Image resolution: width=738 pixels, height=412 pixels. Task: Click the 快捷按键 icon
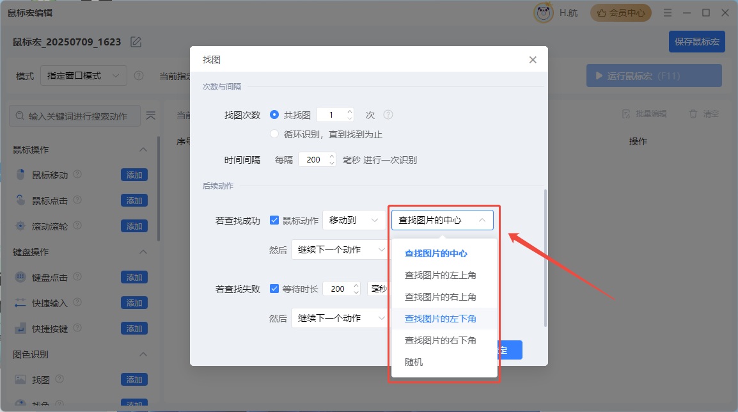pos(20,328)
